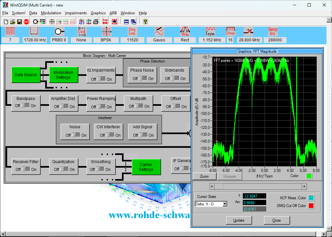Click the red EXIT stop-sign icon

pyautogui.click(x=26, y=21)
